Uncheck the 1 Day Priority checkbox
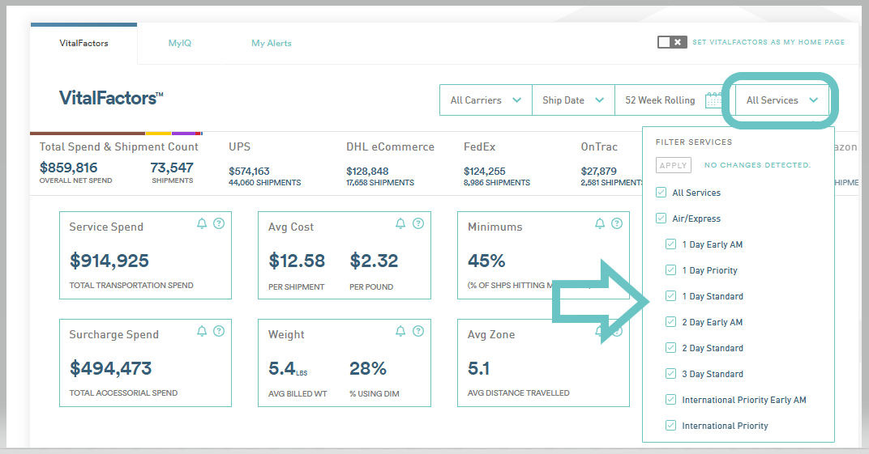 (670, 270)
